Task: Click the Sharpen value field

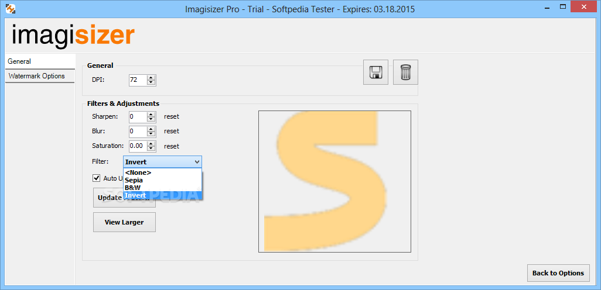Action: click(138, 117)
